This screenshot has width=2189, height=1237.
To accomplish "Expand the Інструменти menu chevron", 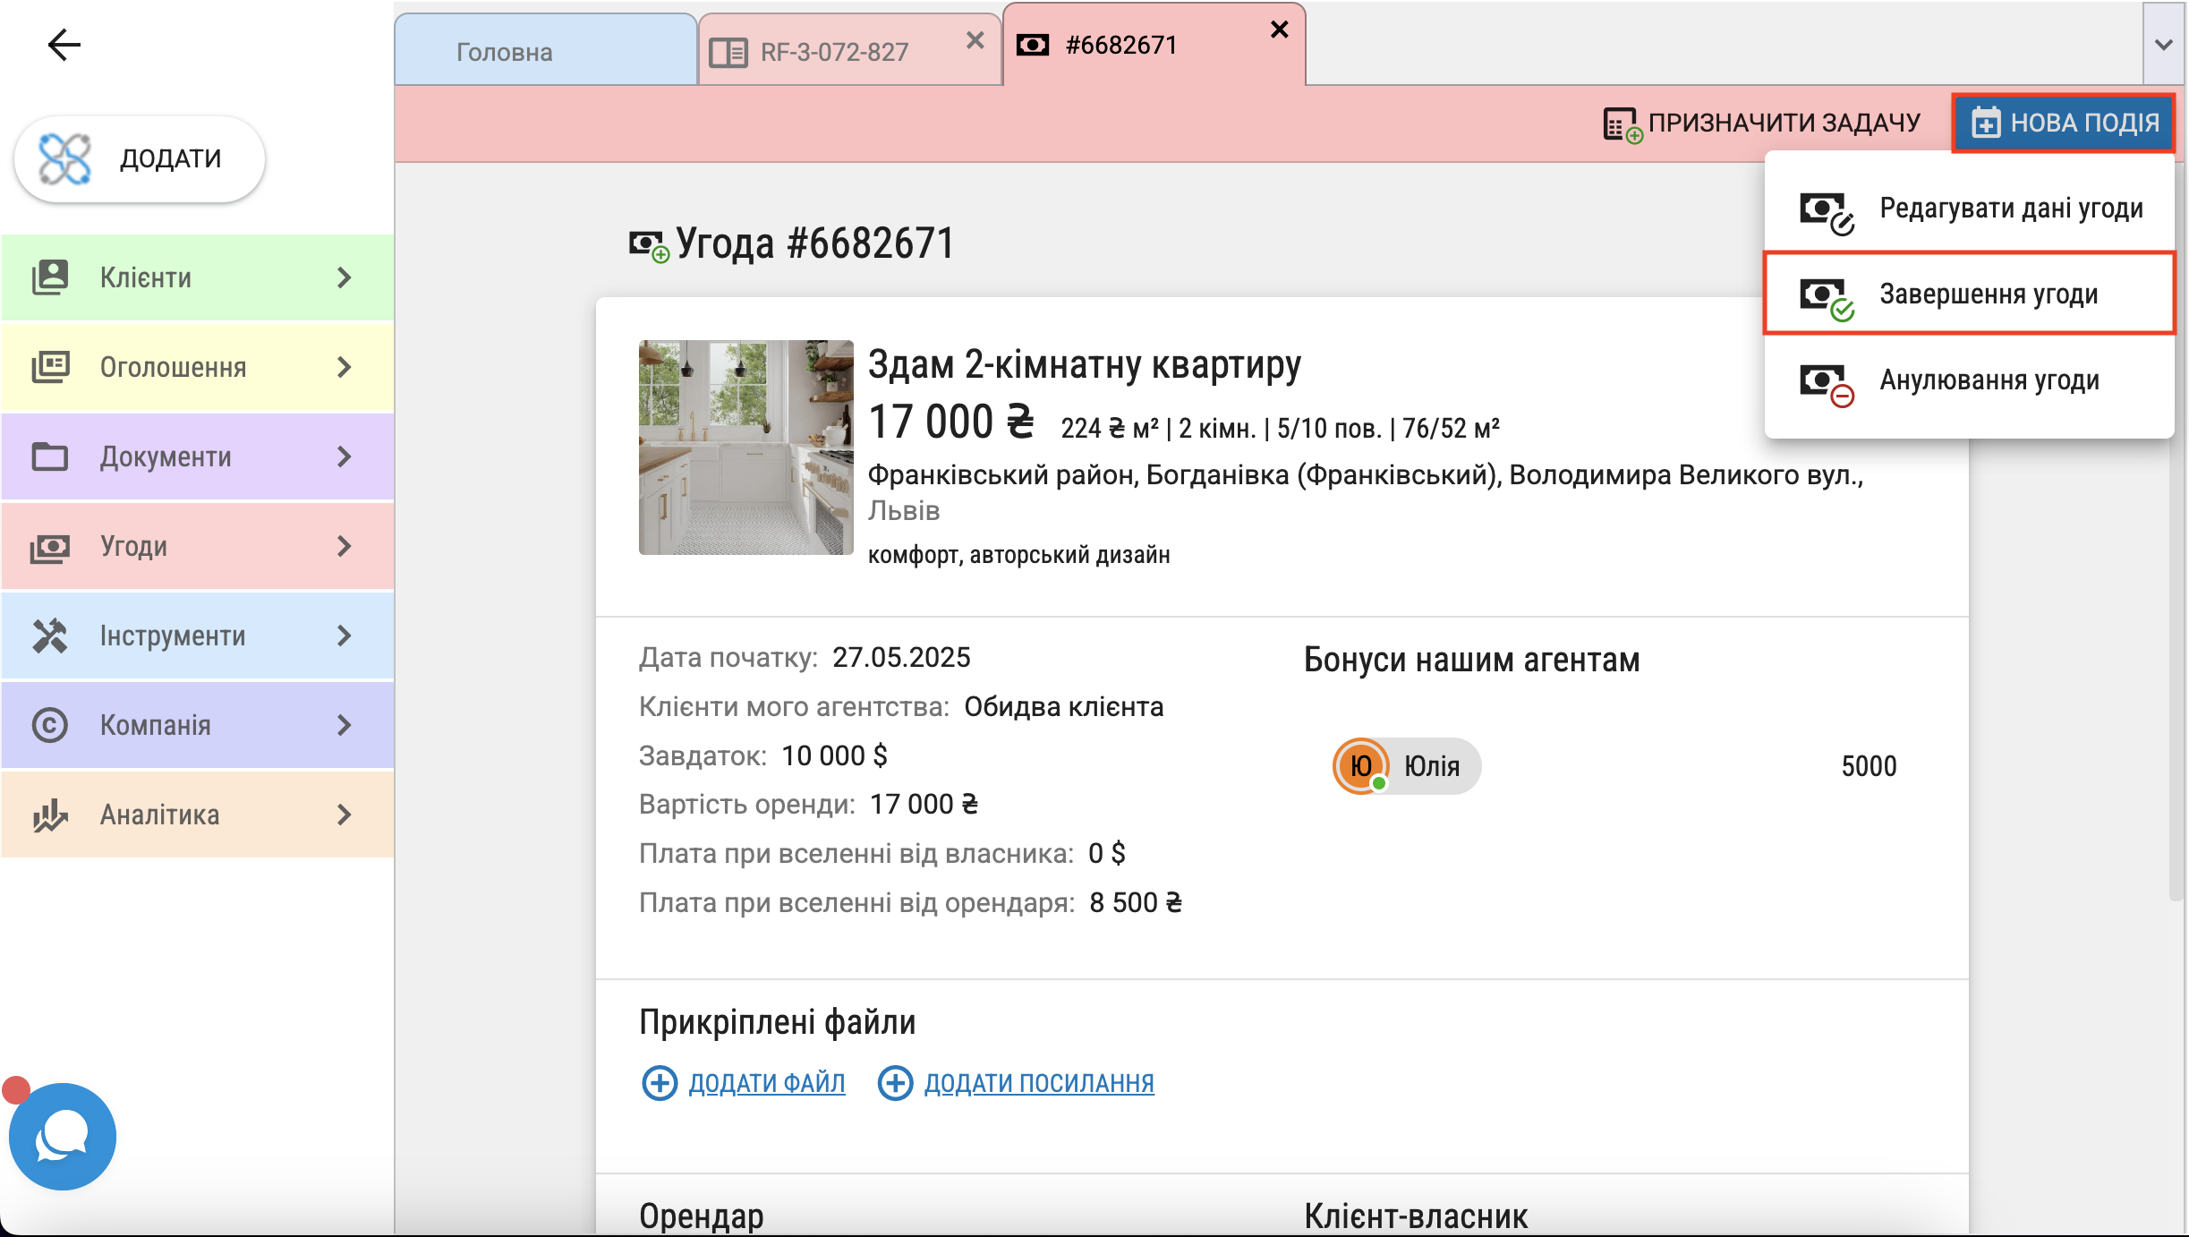I will [x=345, y=636].
